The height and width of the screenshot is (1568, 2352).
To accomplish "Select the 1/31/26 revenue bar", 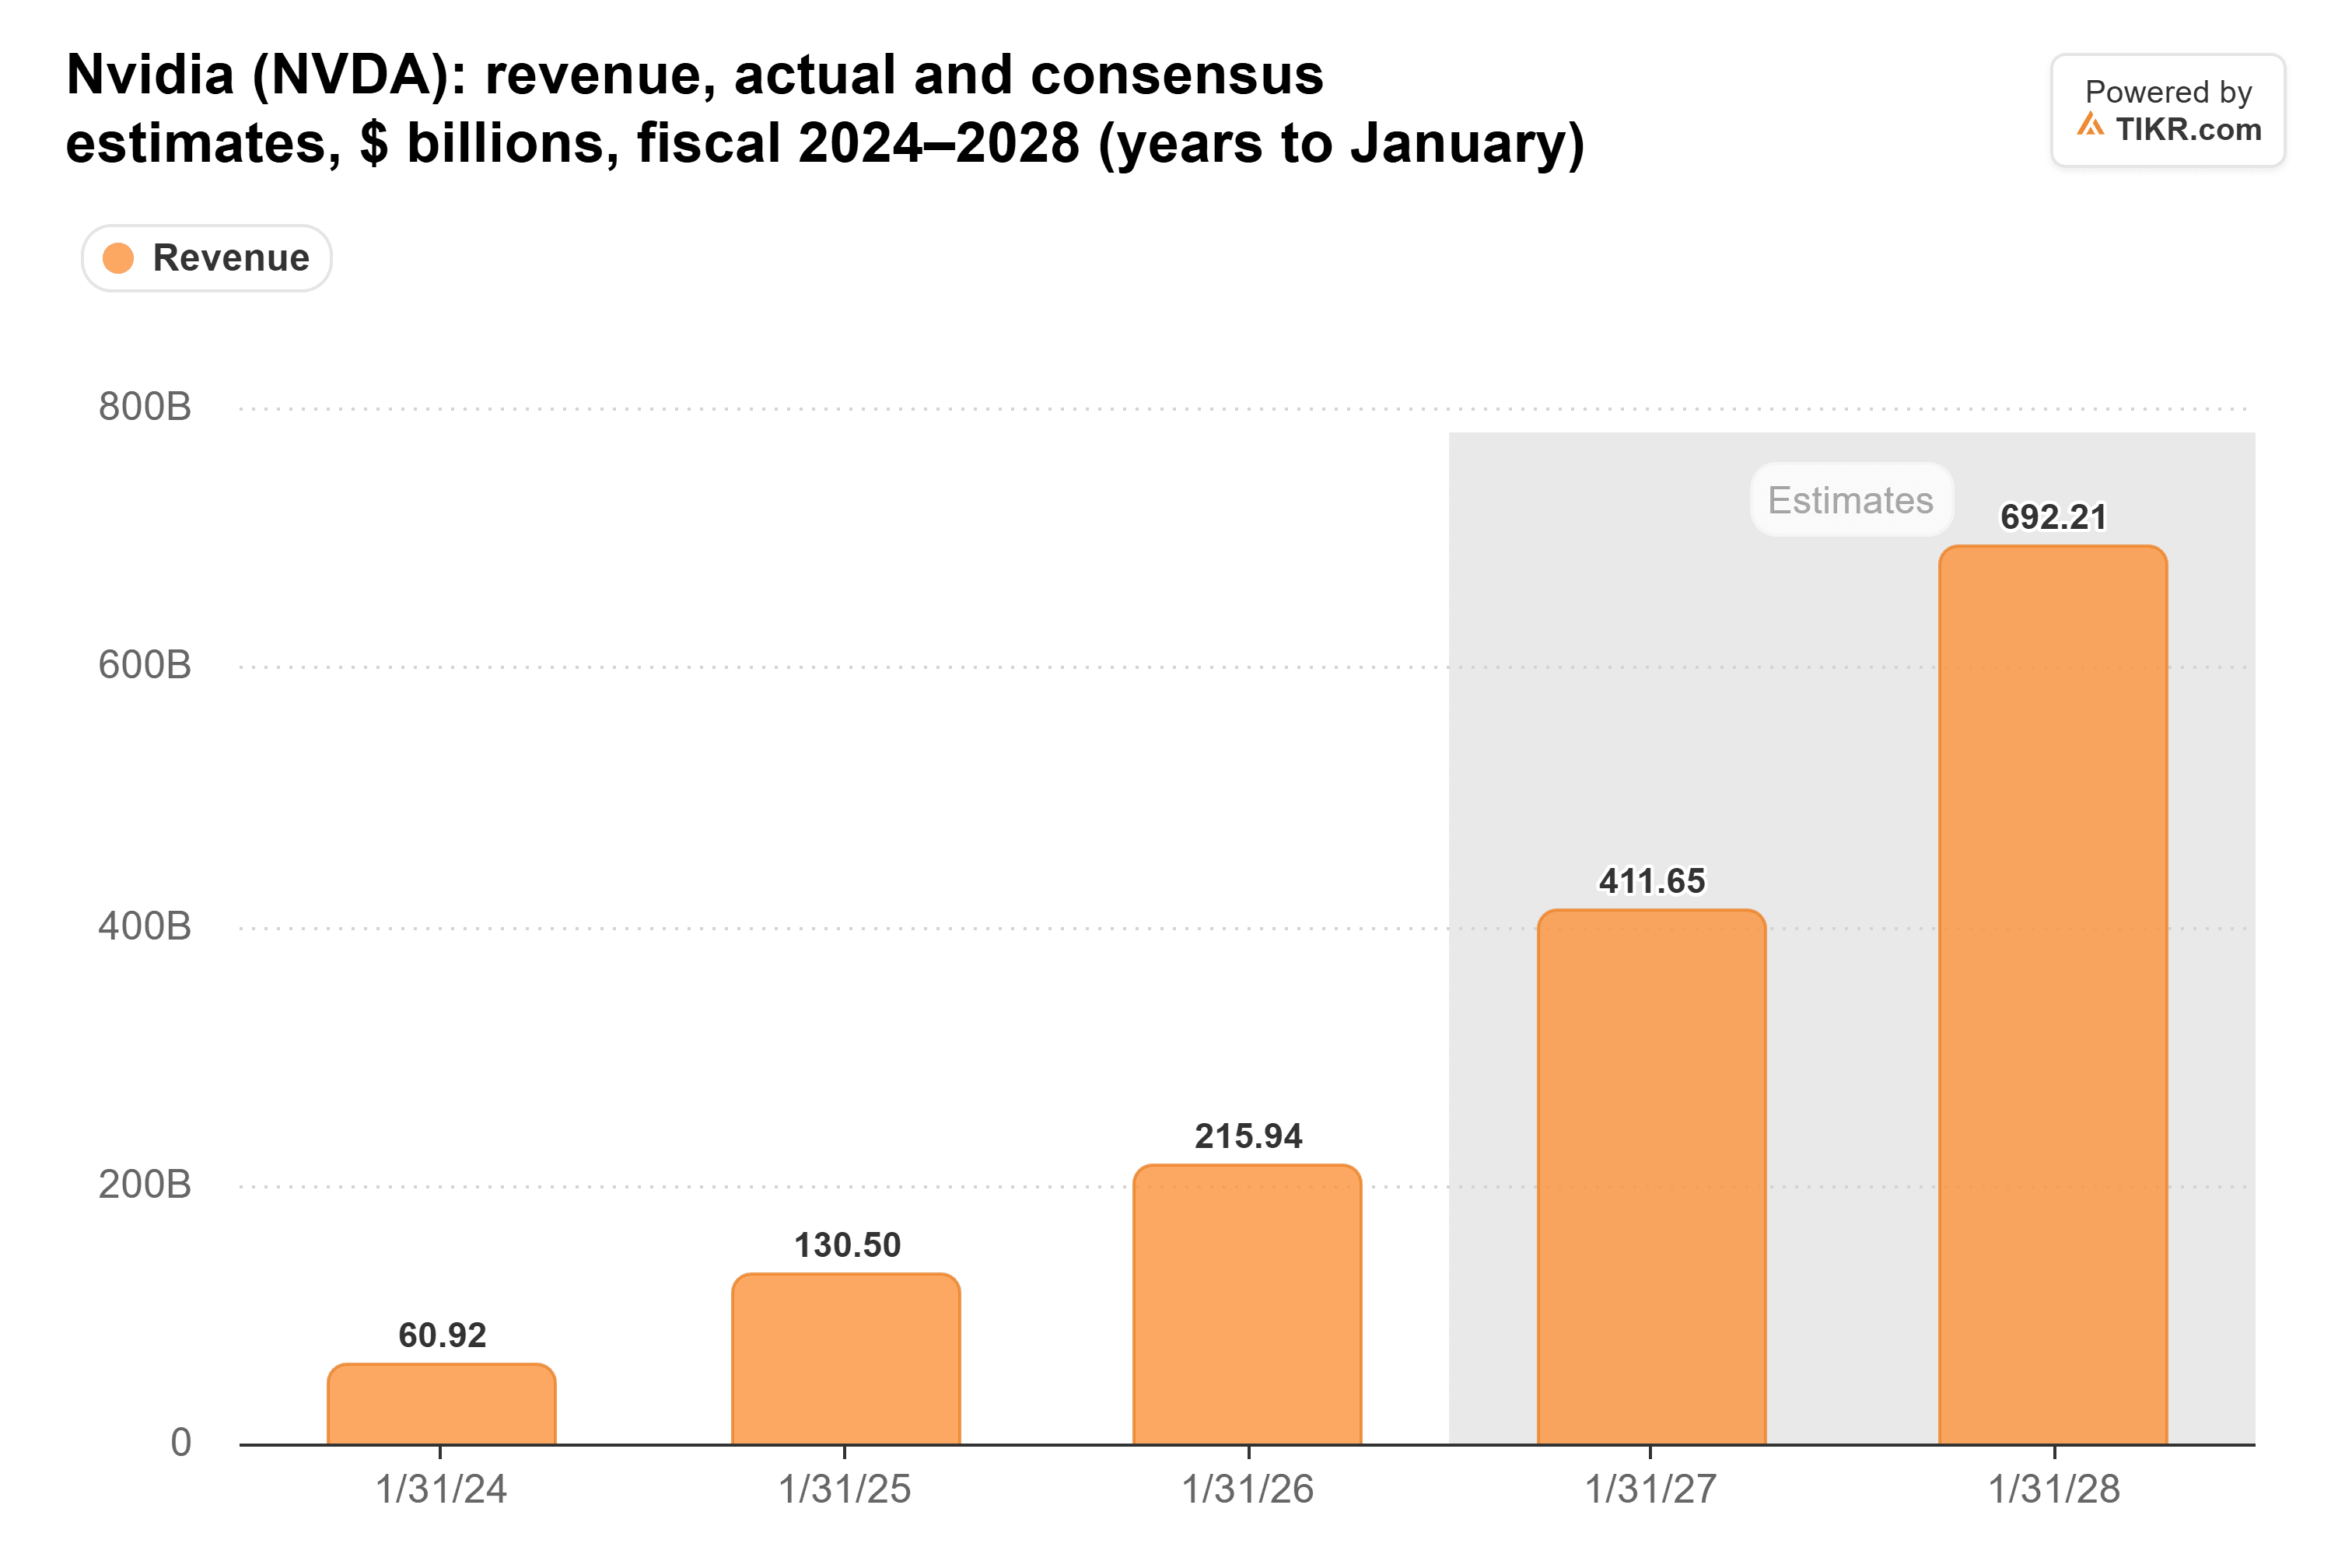I will click(1248, 1304).
